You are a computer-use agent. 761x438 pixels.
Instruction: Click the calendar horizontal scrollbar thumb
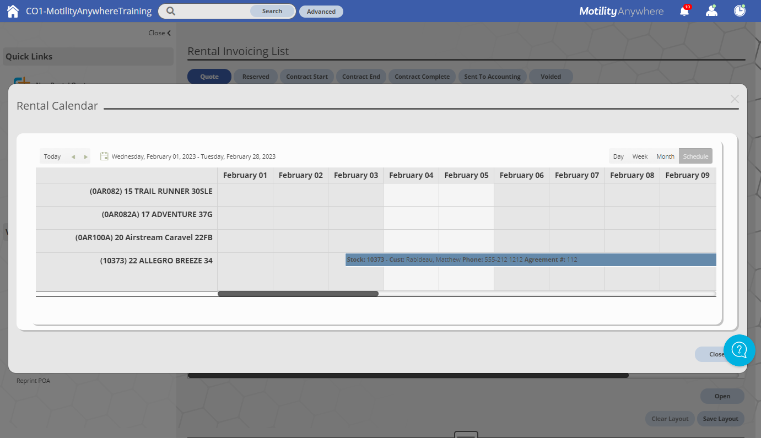[298, 294]
